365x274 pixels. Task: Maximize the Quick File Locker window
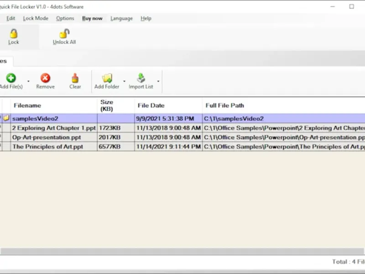pos(351,6)
